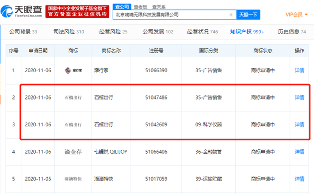Viewport: 314px width, 194px height.
Task: Switch to the 查关系 search tab
Action: [x=159, y=7]
